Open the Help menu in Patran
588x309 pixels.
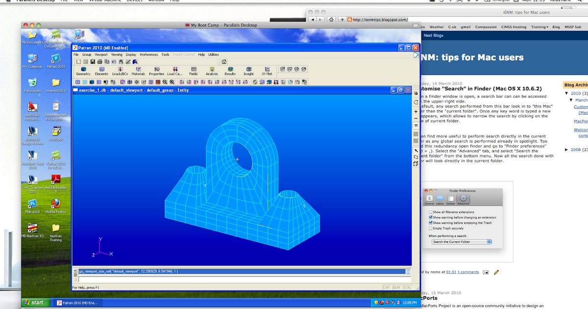tap(201, 54)
